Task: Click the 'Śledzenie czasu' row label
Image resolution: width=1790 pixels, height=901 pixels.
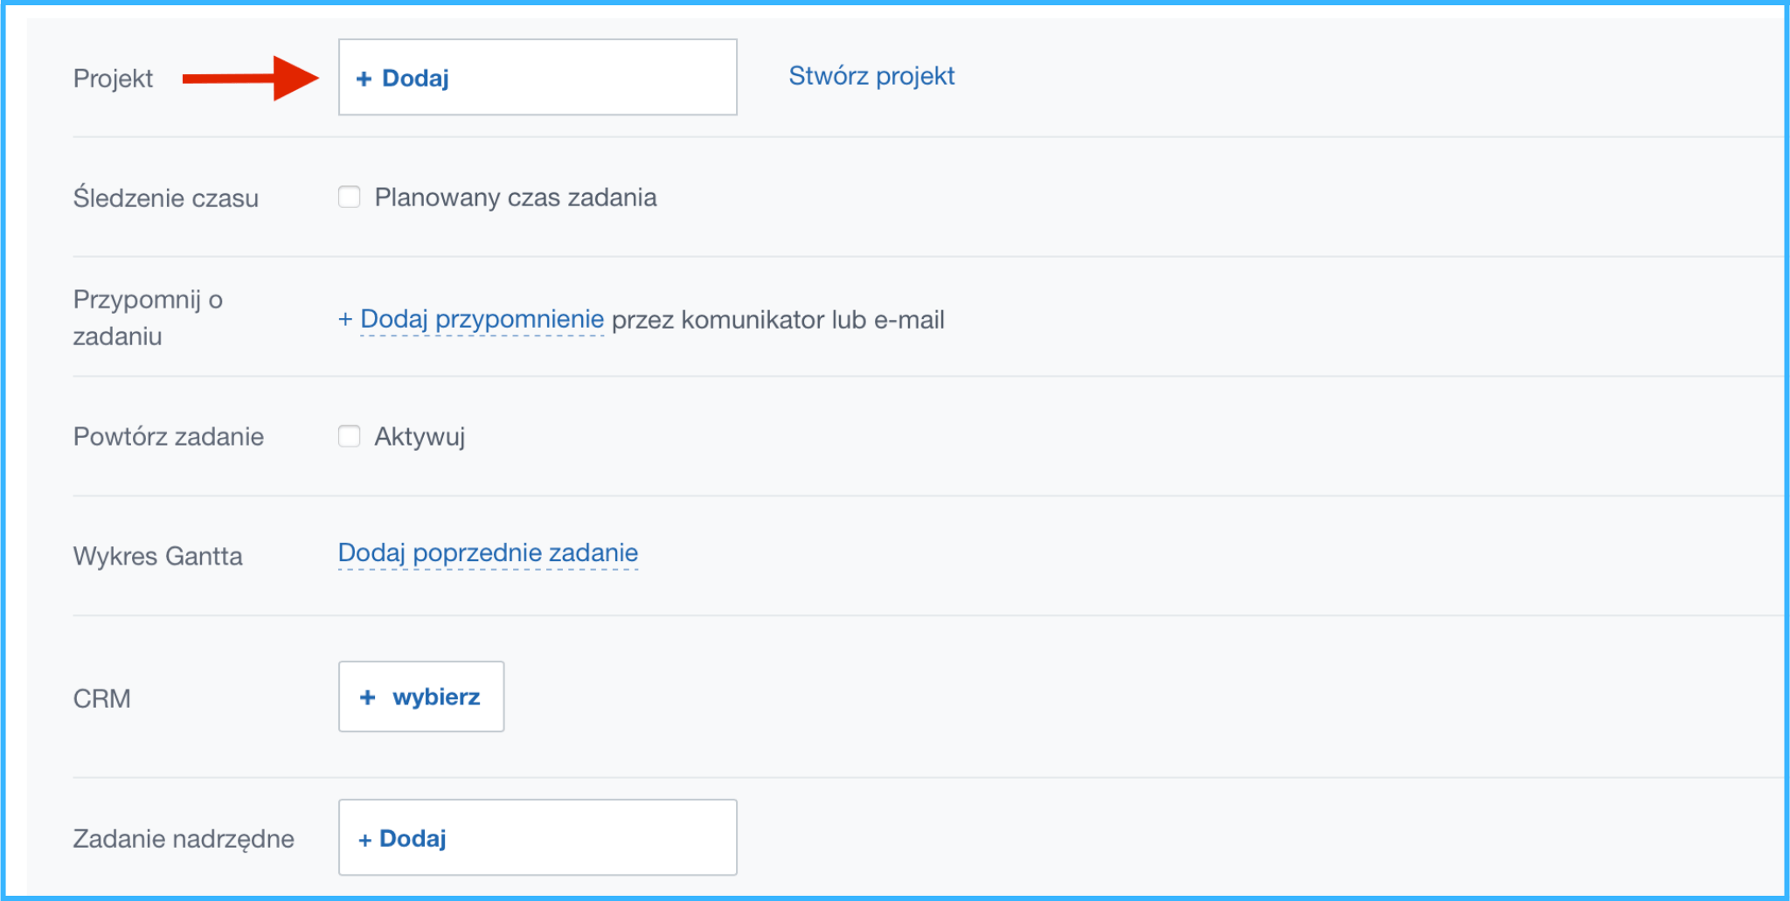Action: coord(166,198)
